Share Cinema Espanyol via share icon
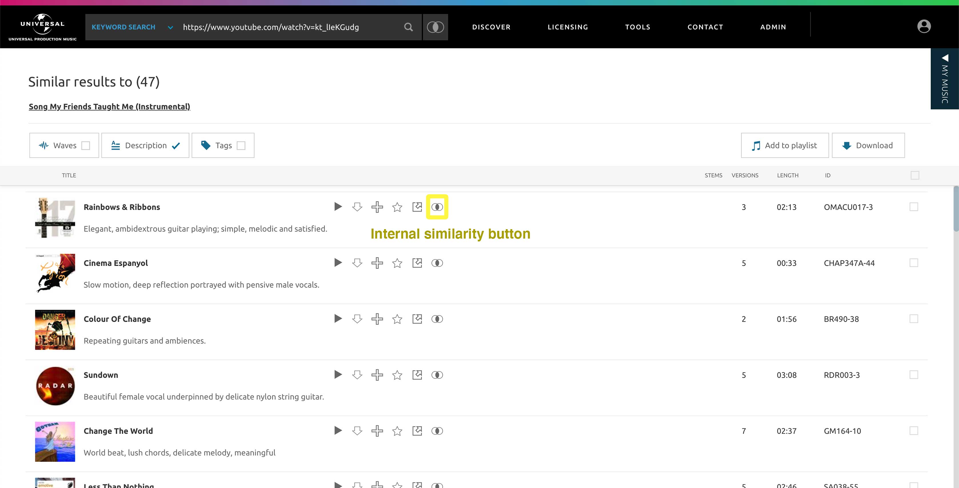959x488 pixels. tap(417, 263)
